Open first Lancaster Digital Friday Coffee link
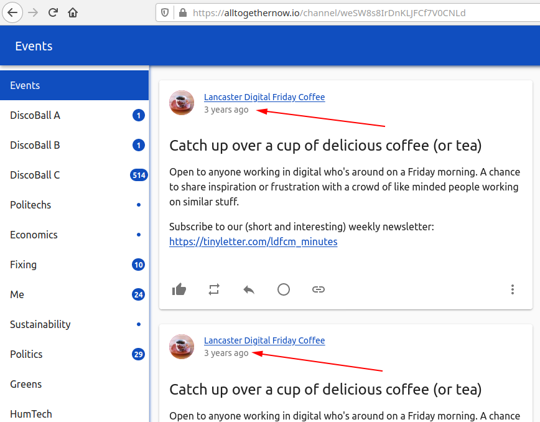540x422 pixels. click(264, 97)
